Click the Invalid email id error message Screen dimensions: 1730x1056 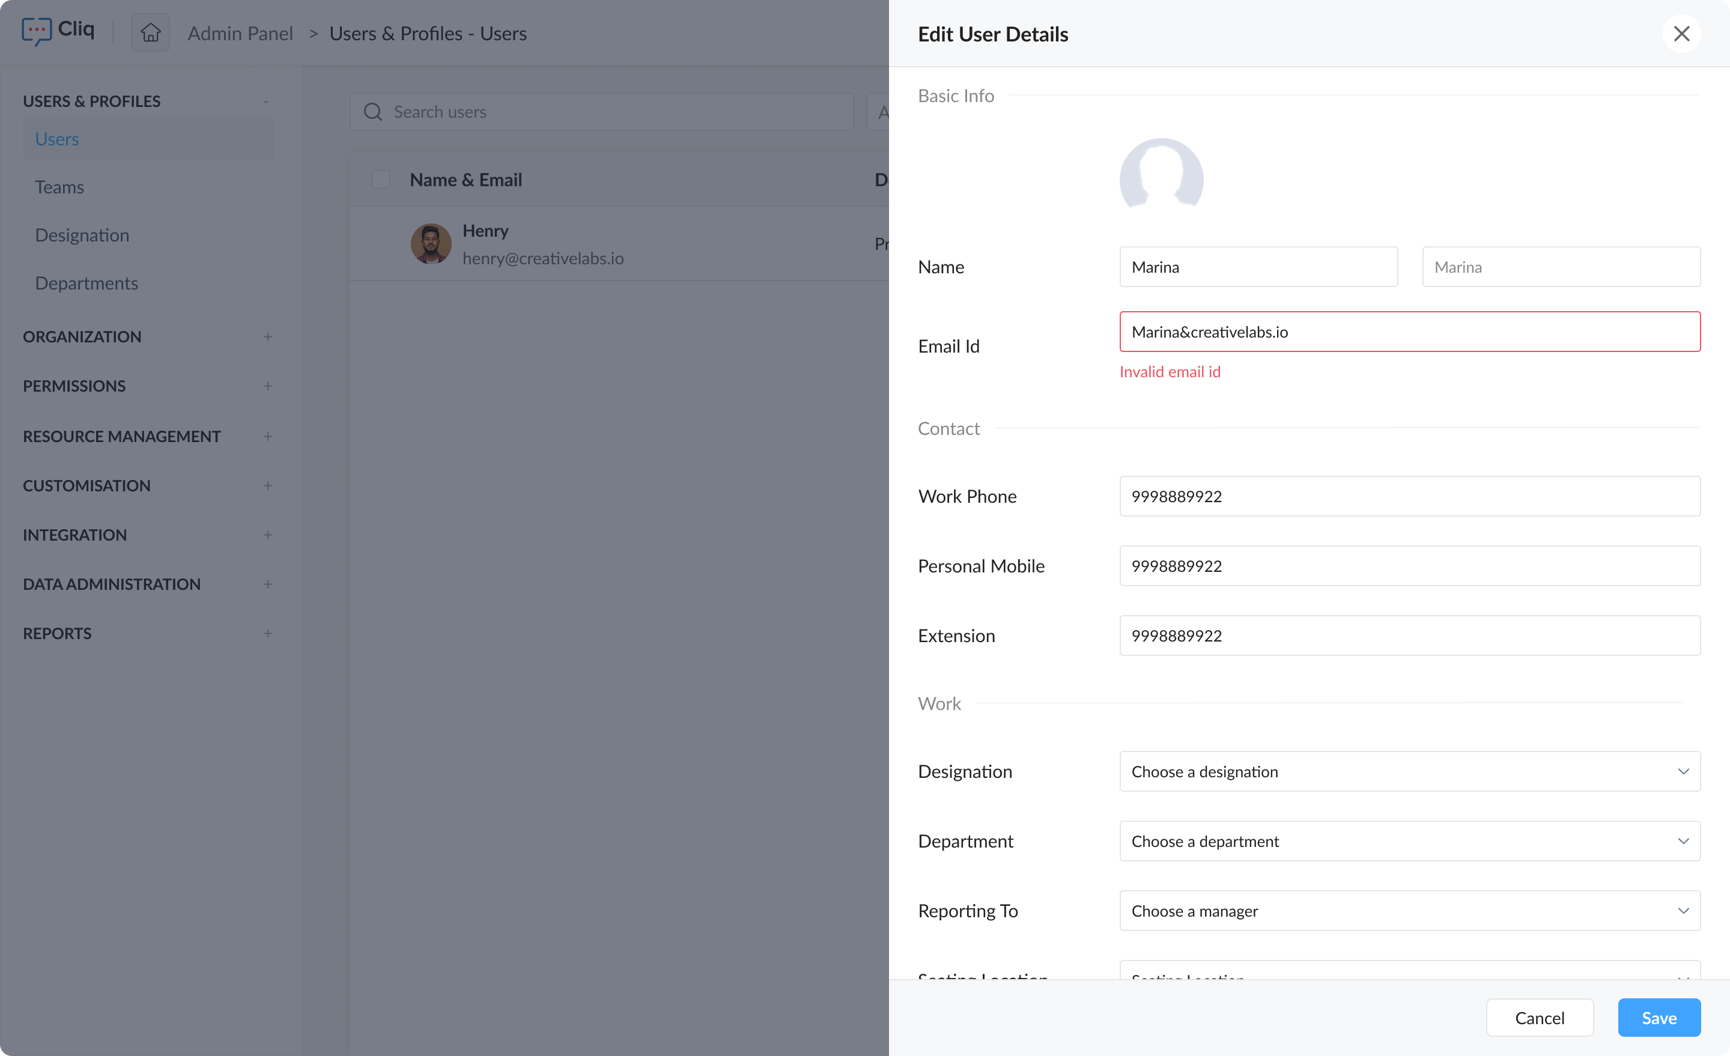(1170, 372)
